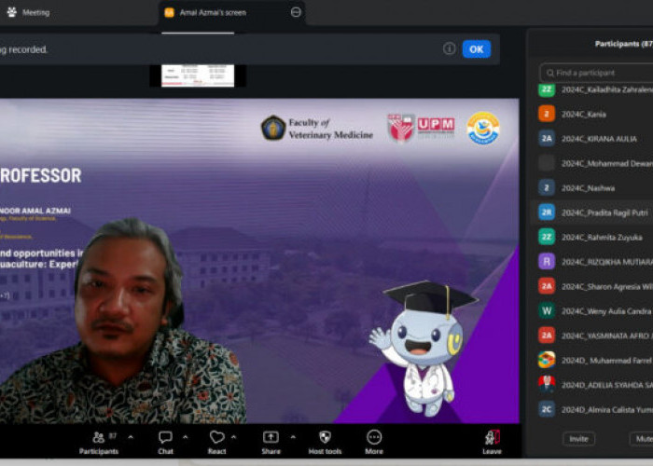
Task: Select participant 2024C_Rahmita Zuyuka
Action: tap(591, 237)
